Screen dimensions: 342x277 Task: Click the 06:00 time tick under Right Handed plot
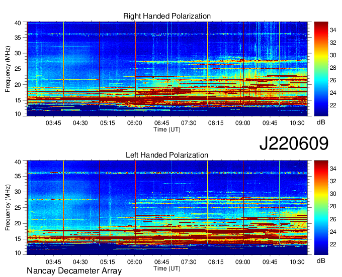pos(135,123)
